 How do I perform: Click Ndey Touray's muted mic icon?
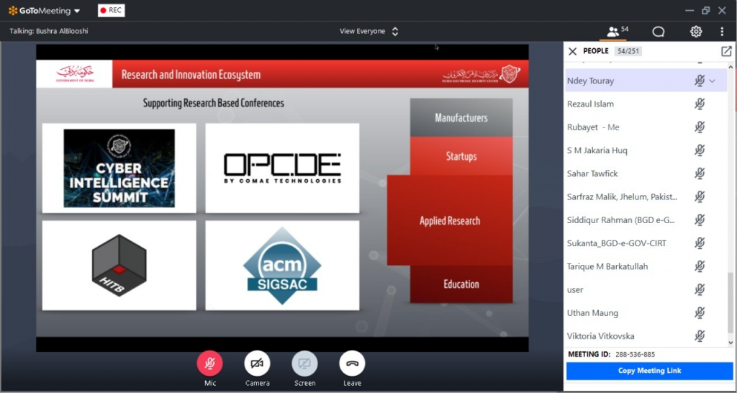coord(700,81)
